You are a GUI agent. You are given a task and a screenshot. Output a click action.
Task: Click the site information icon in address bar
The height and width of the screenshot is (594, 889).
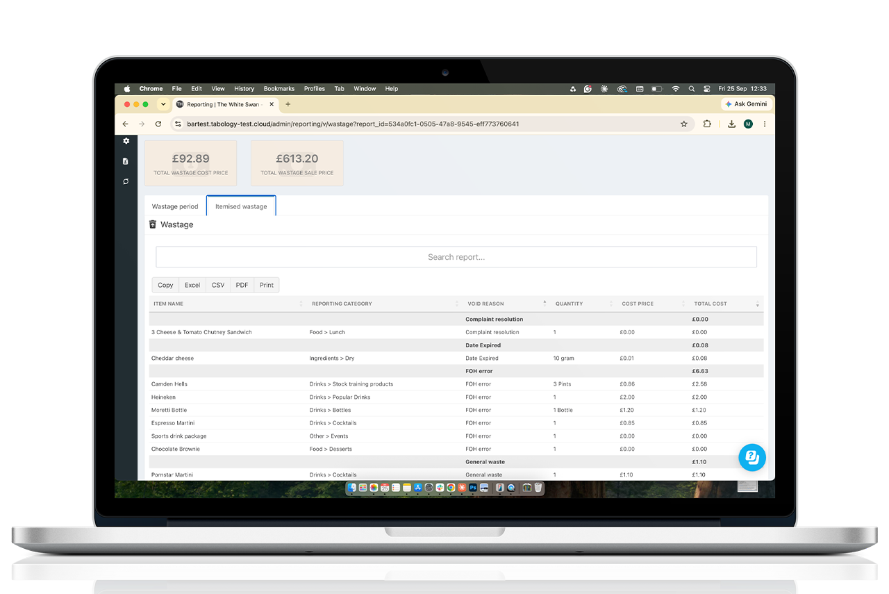point(178,124)
